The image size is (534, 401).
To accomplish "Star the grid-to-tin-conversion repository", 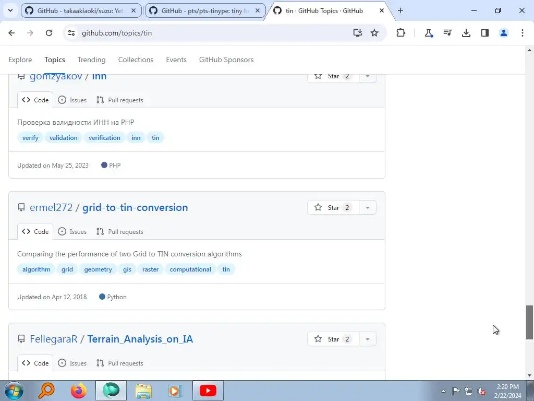I will [333, 207].
